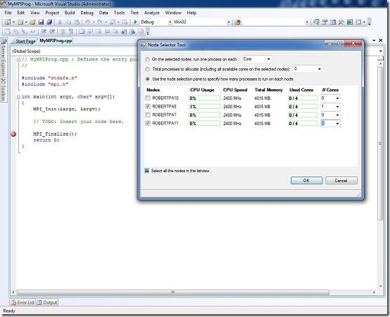Click the New Project toolbar icon
This screenshot has height=317, width=390.
8,22
